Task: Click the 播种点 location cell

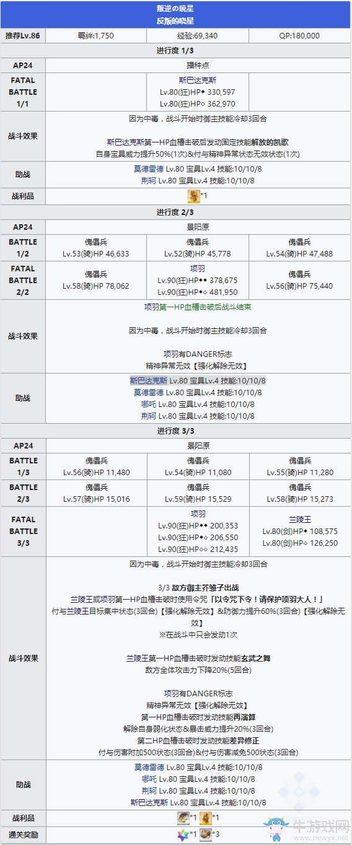Action: tap(198, 64)
